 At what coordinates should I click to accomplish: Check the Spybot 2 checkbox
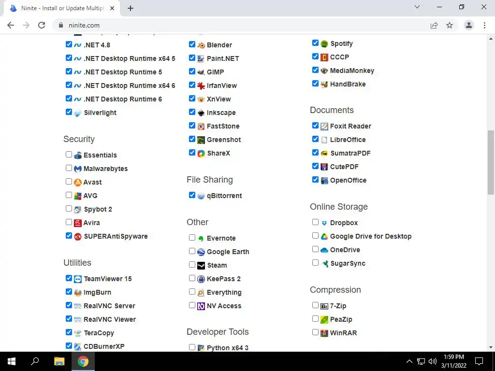(69, 209)
